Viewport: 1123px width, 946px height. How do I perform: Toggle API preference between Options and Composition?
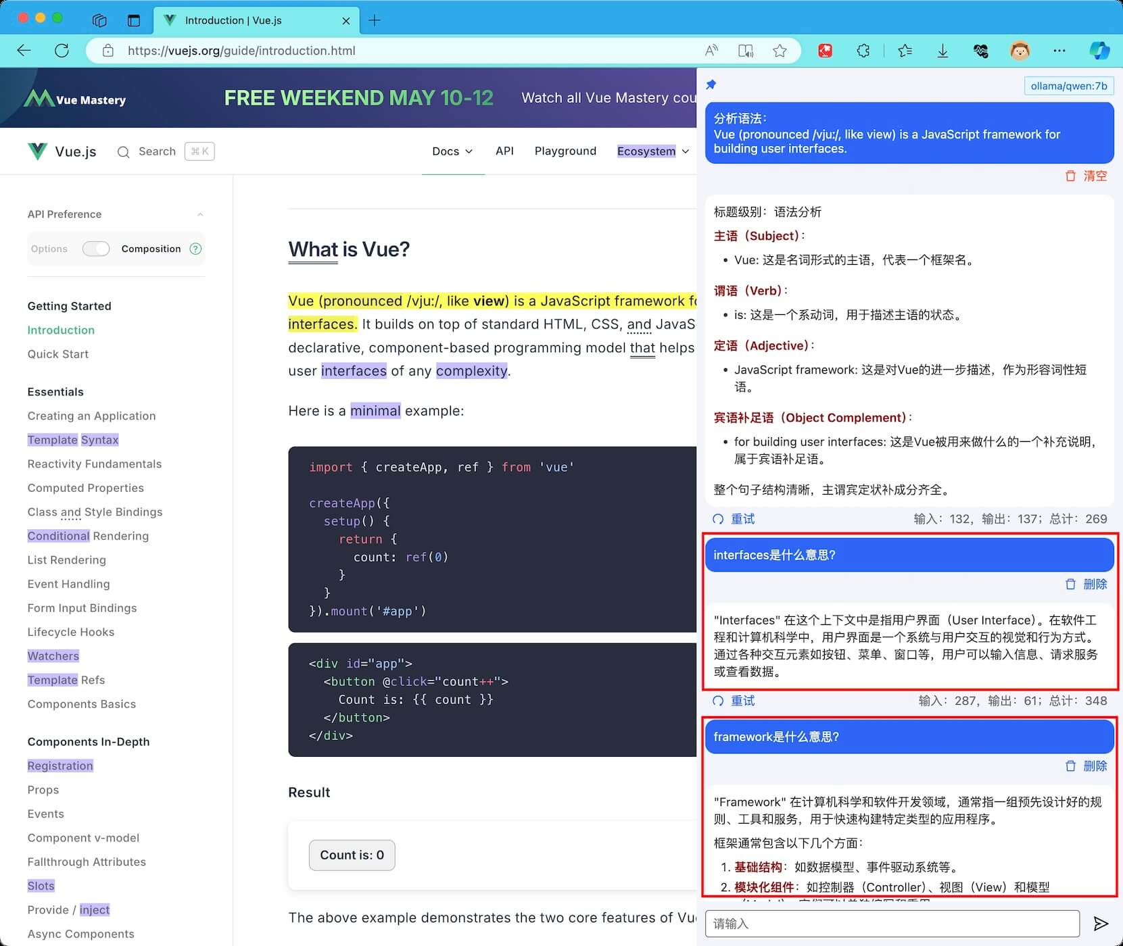(x=96, y=249)
